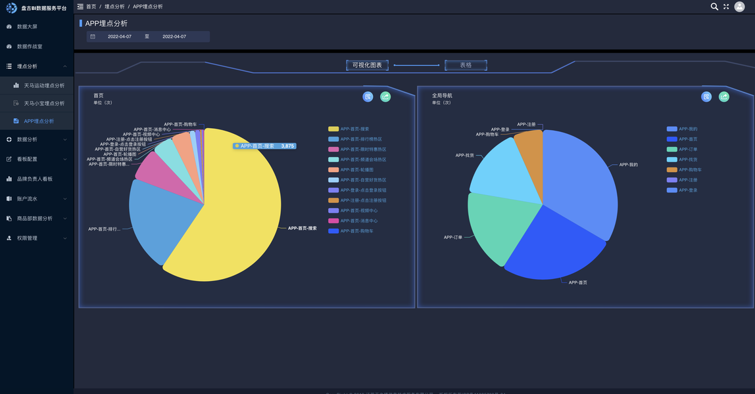Open 品牌负责人看板 via its bar-chart icon

point(9,179)
